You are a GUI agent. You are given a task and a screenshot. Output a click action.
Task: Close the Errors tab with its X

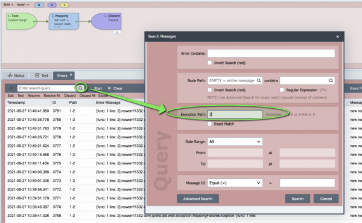click(71, 74)
